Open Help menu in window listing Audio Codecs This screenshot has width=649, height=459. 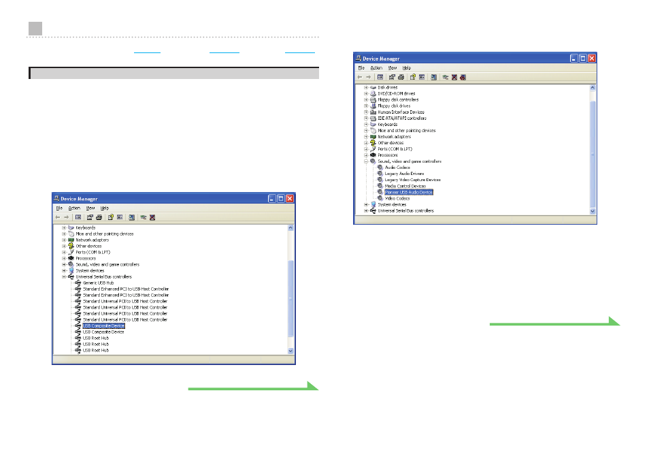point(406,68)
